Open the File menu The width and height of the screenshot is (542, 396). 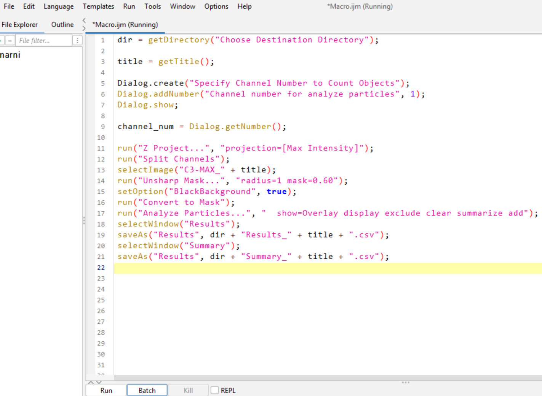(9, 6)
